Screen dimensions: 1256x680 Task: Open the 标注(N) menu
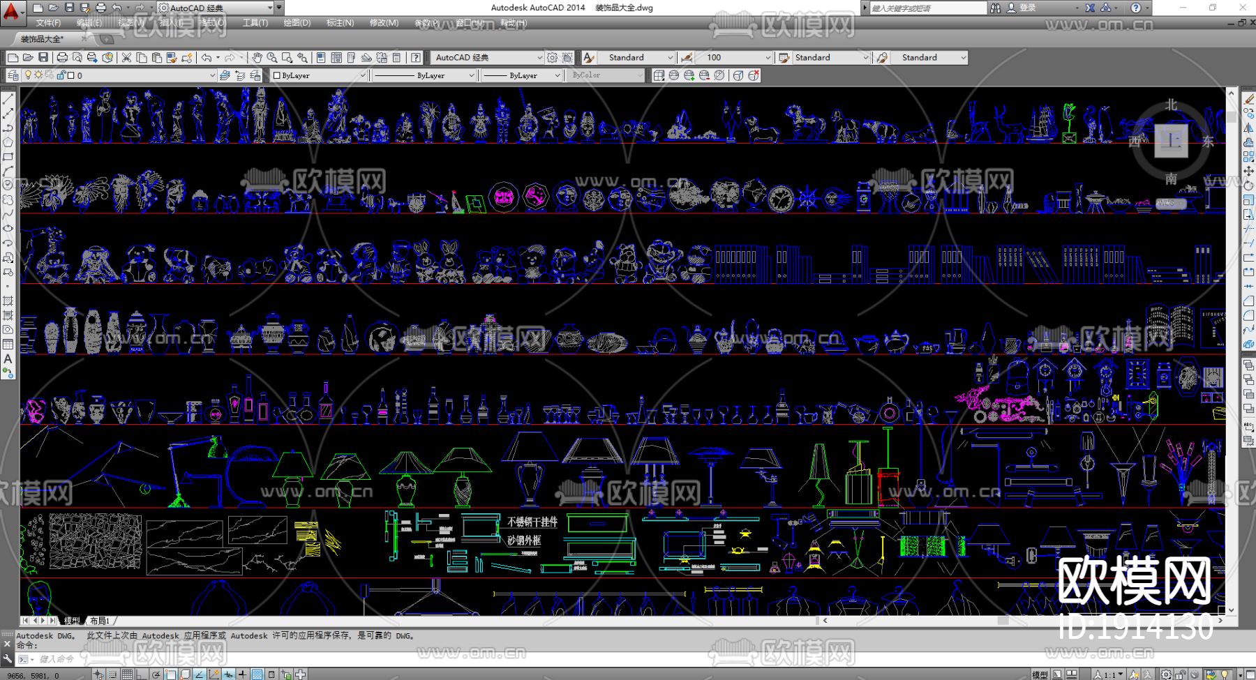tap(340, 23)
